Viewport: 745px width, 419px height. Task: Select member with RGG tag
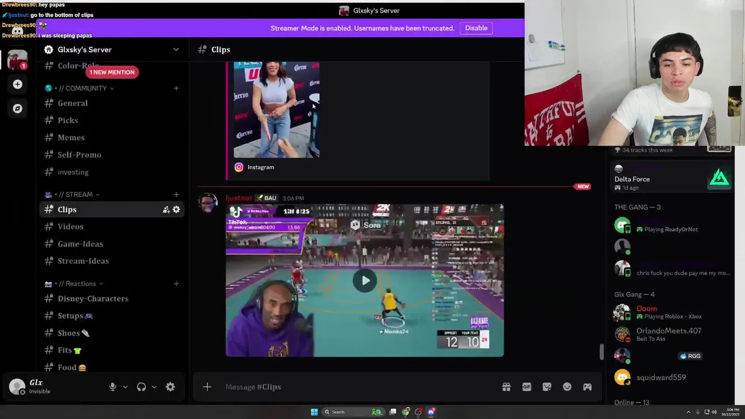[672, 356]
